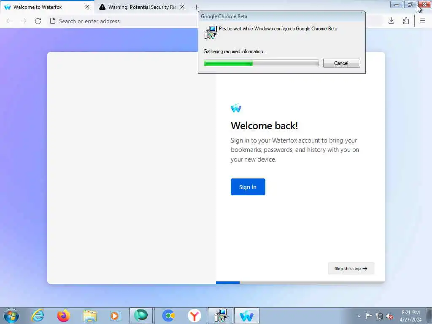Image resolution: width=432 pixels, height=324 pixels.
Task: Launch Firefox from the taskbar
Action: pos(63,316)
